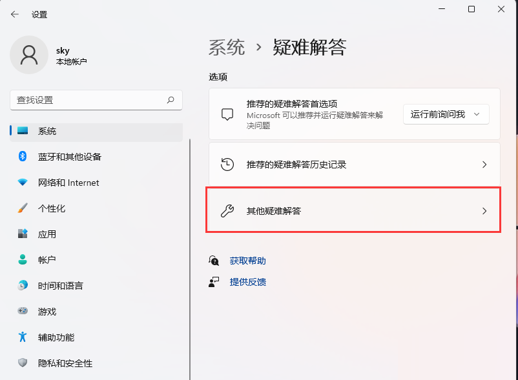Image resolution: width=518 pixels, height=380 pixels.
Task: Click the 游戏 controller icon
Action: tap(23, 311)
